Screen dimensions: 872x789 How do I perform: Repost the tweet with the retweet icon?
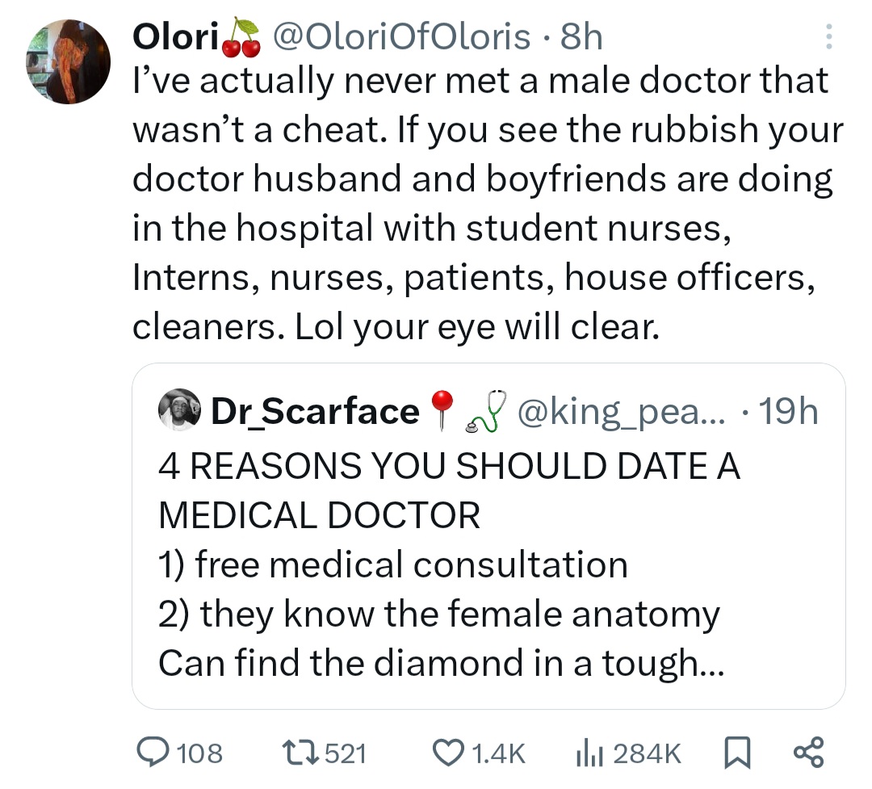304,753
